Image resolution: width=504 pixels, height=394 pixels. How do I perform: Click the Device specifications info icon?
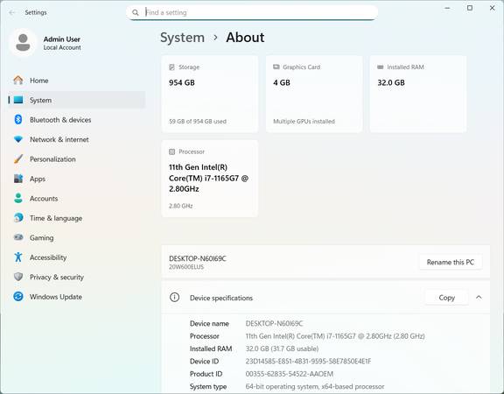pos(174,297)
